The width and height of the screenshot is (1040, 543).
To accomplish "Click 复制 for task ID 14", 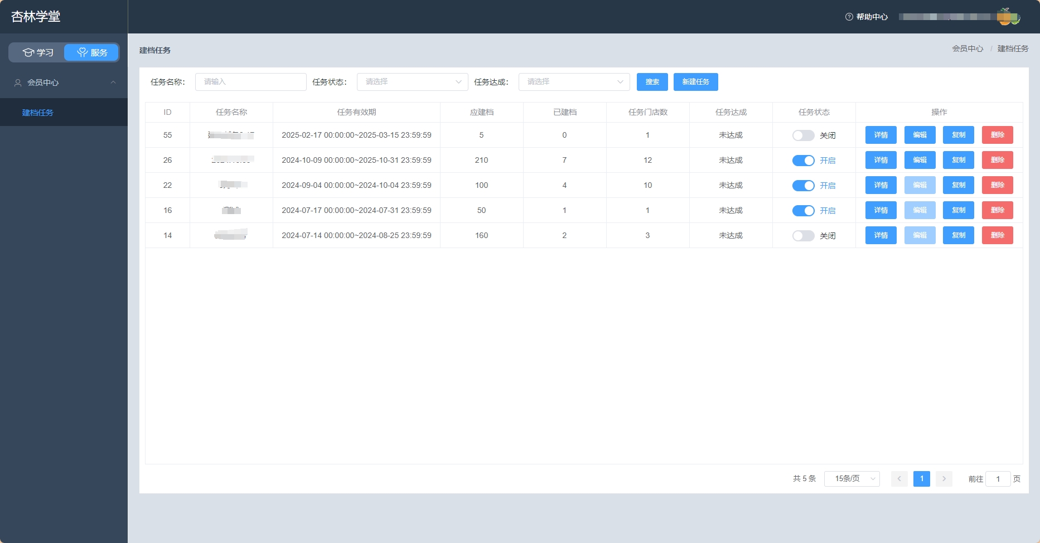I will pyautogui.click(x=959, y=235).
